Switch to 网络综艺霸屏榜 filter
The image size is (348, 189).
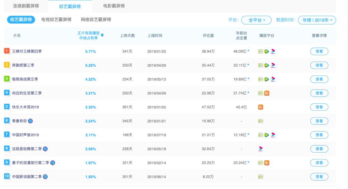[x=96, y=20]
